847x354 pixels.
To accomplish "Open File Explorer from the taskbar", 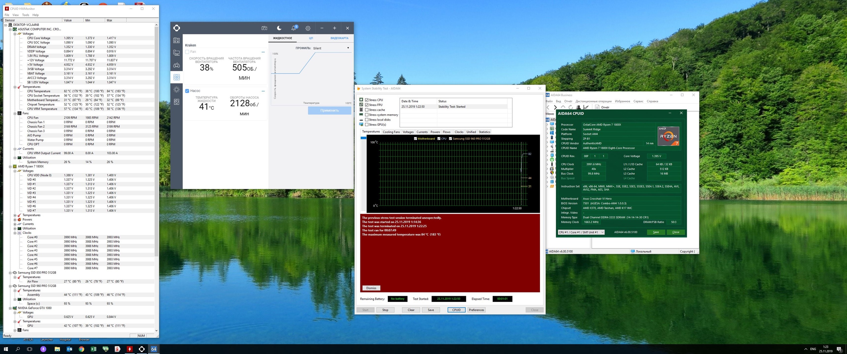I will (57, 349).
